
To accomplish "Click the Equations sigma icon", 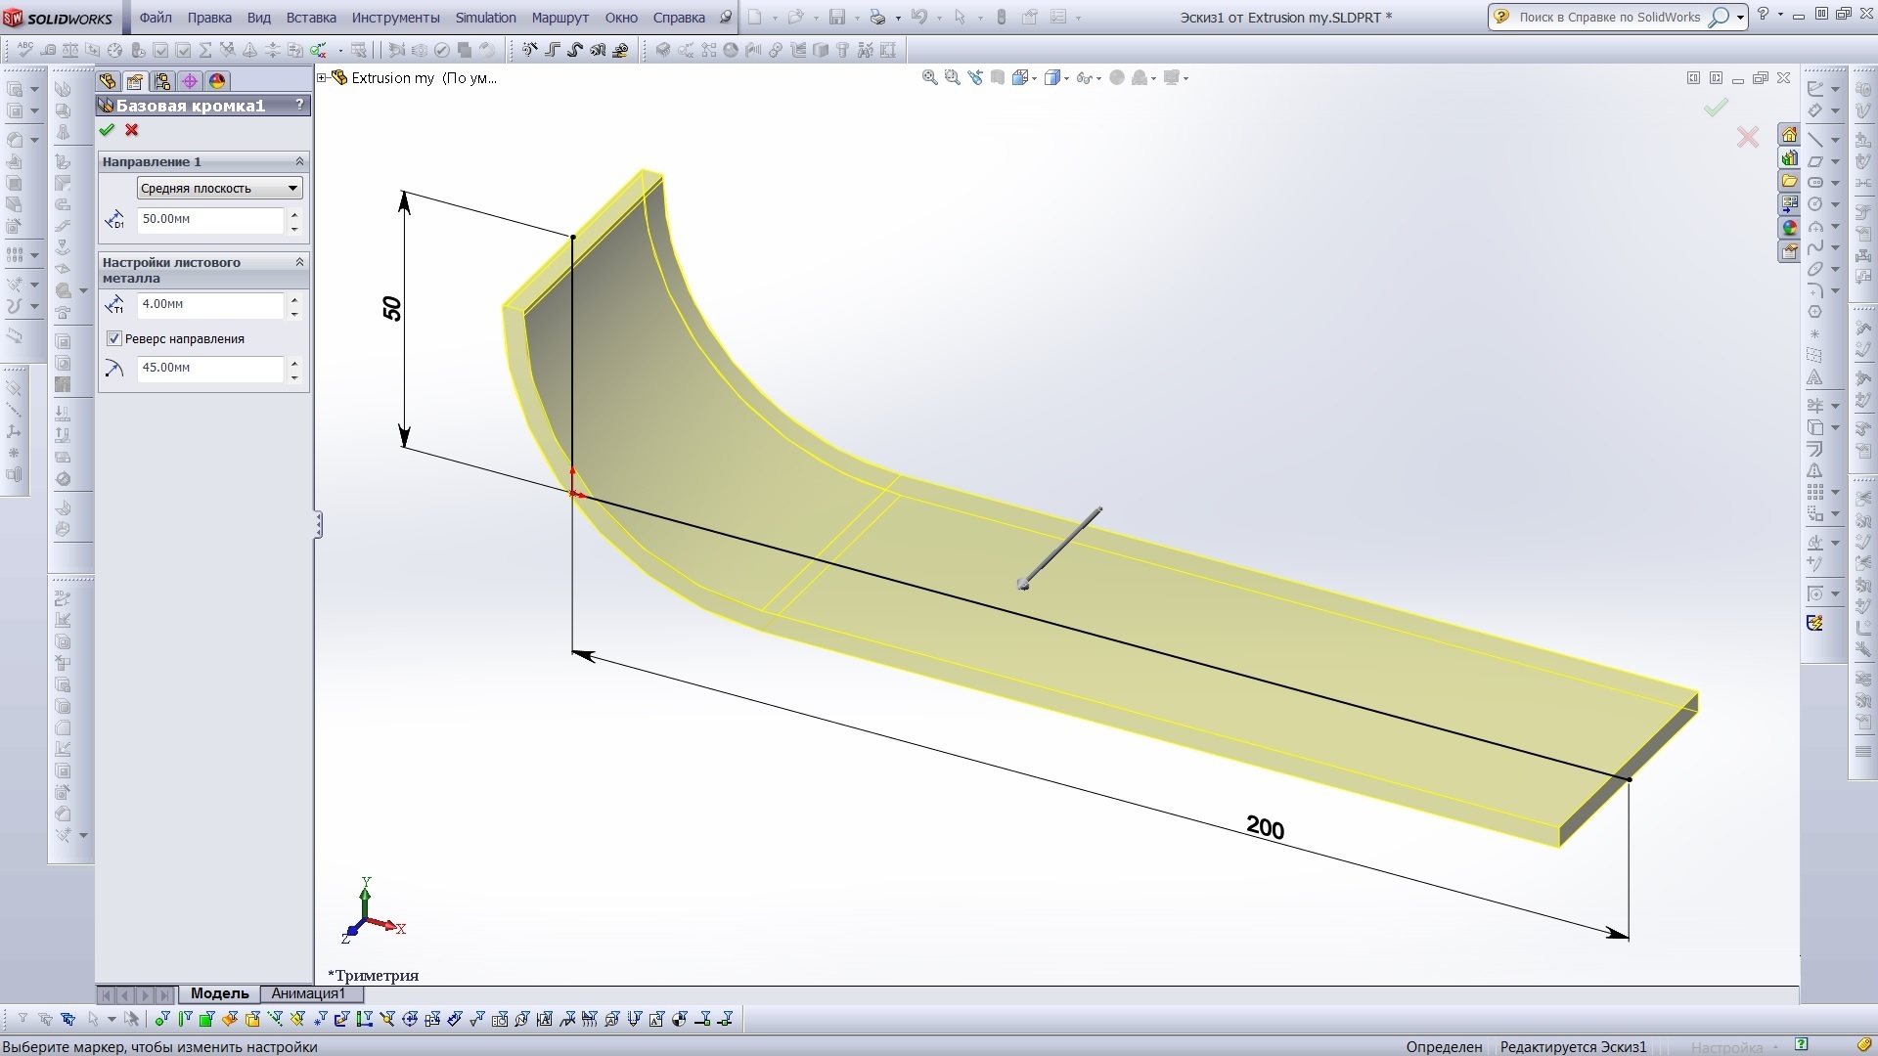I will (205, 50).
